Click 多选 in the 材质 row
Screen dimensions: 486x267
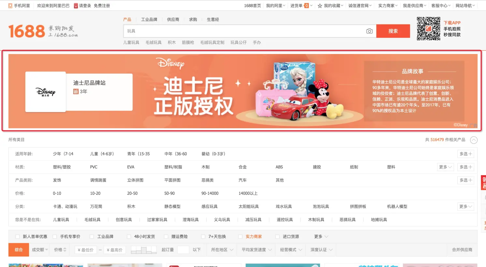(465, 167)
